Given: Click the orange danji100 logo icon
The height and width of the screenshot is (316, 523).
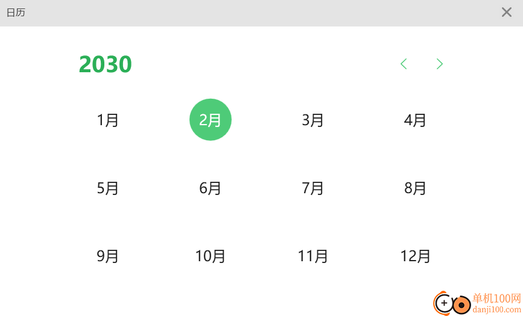Looking at the screenshot, I should tap(452, 303).
